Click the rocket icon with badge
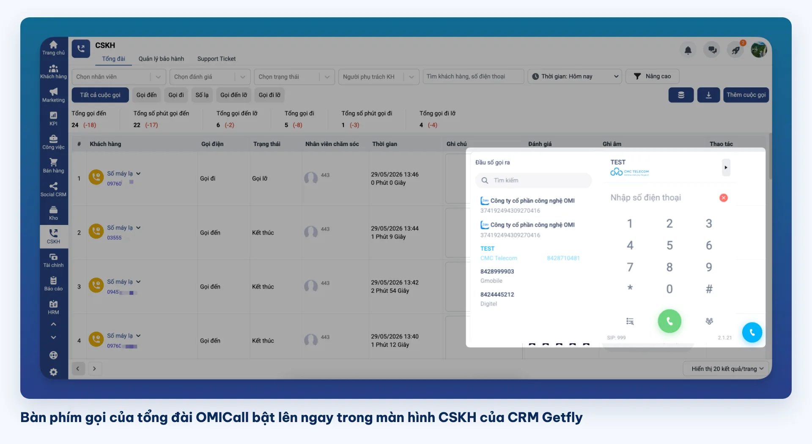The width and height of the screenshot is (812, 444). (736, 50)
